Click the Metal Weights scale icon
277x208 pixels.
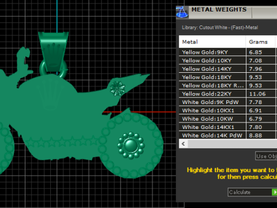tap(182, 12)
